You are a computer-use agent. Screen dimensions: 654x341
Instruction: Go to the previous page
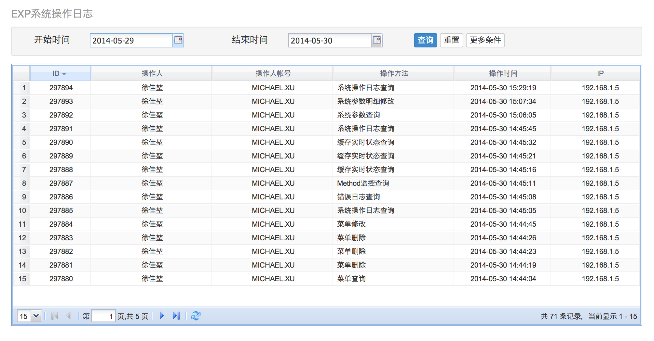(x=68, y=316)
